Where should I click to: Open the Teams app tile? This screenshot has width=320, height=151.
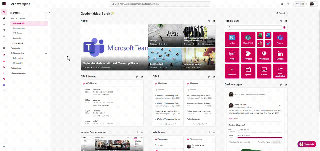pos(280,39)
